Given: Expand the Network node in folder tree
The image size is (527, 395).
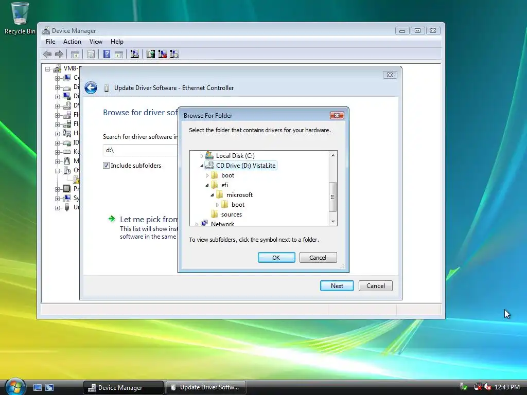Looking at the screenshot, I should tap(197, 224).
